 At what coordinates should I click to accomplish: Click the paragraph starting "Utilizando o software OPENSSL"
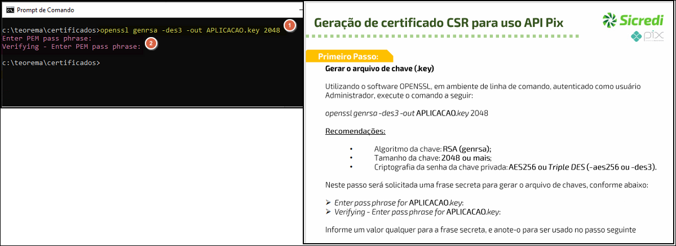pos(483,91)
